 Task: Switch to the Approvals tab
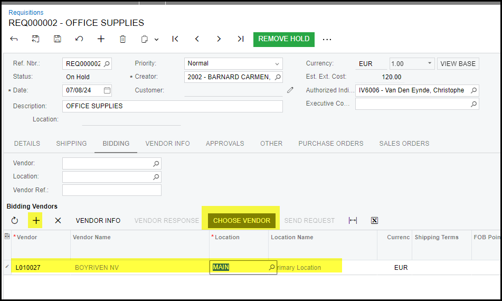pos(225,144)
